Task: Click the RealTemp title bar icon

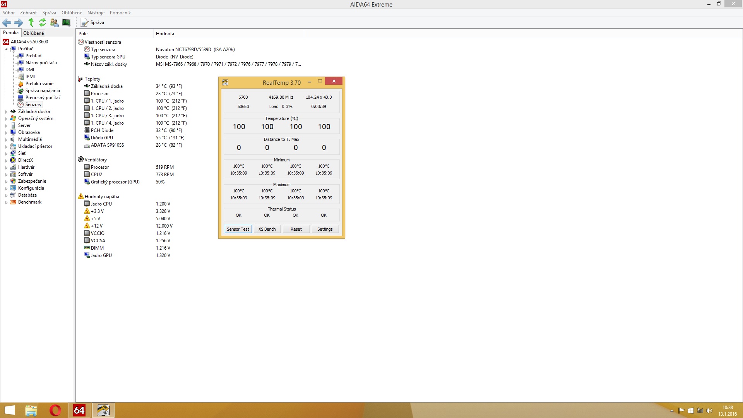Action: coord(225,82)
